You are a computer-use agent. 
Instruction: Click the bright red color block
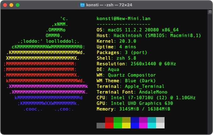coord(109,126)
